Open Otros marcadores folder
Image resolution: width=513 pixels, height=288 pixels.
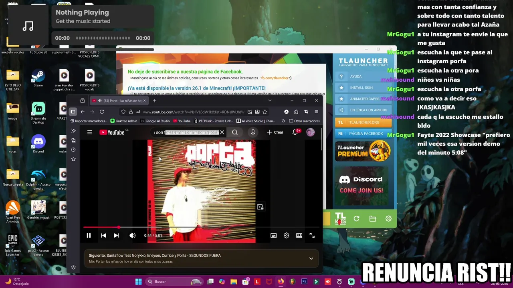(304, 121)
